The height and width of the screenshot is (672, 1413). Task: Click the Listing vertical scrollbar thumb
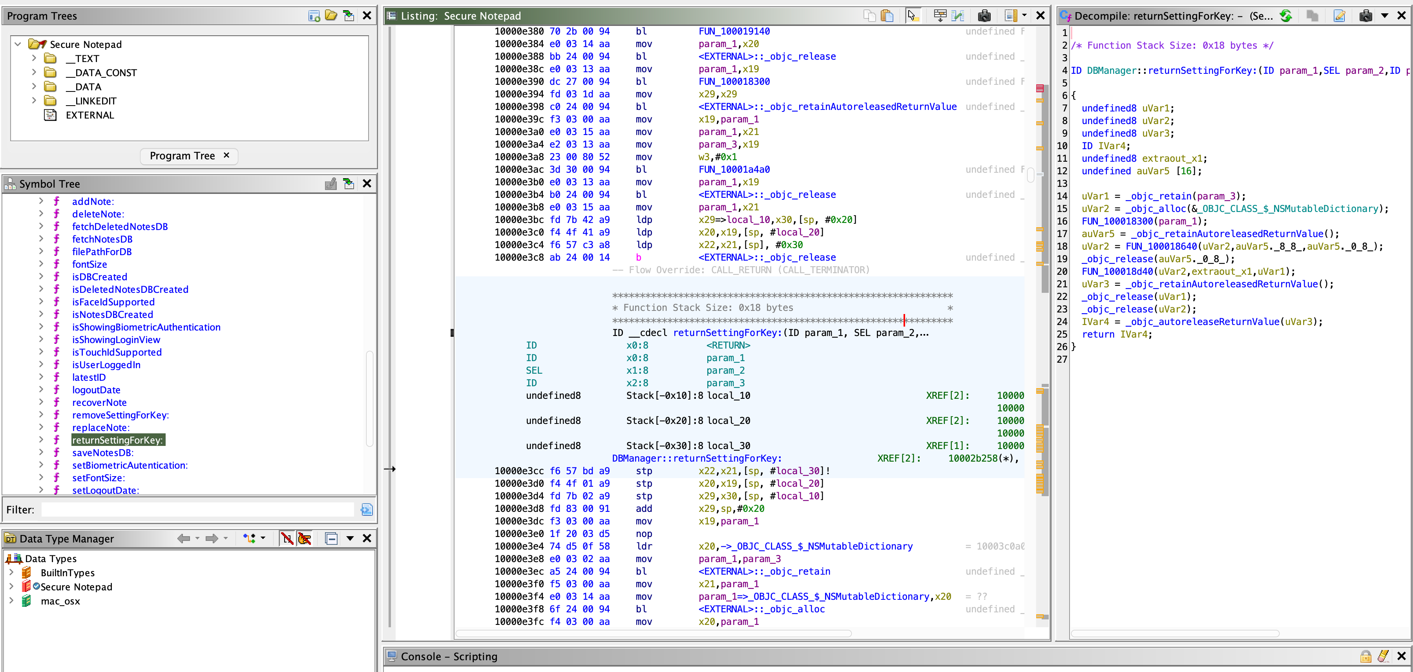click(1031, 175)
